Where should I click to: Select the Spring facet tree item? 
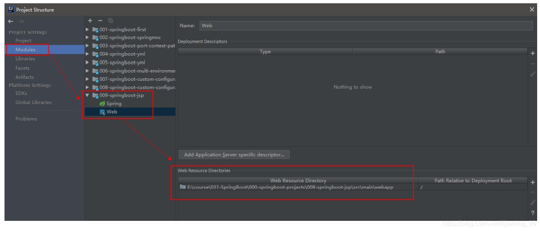[114, 104]
